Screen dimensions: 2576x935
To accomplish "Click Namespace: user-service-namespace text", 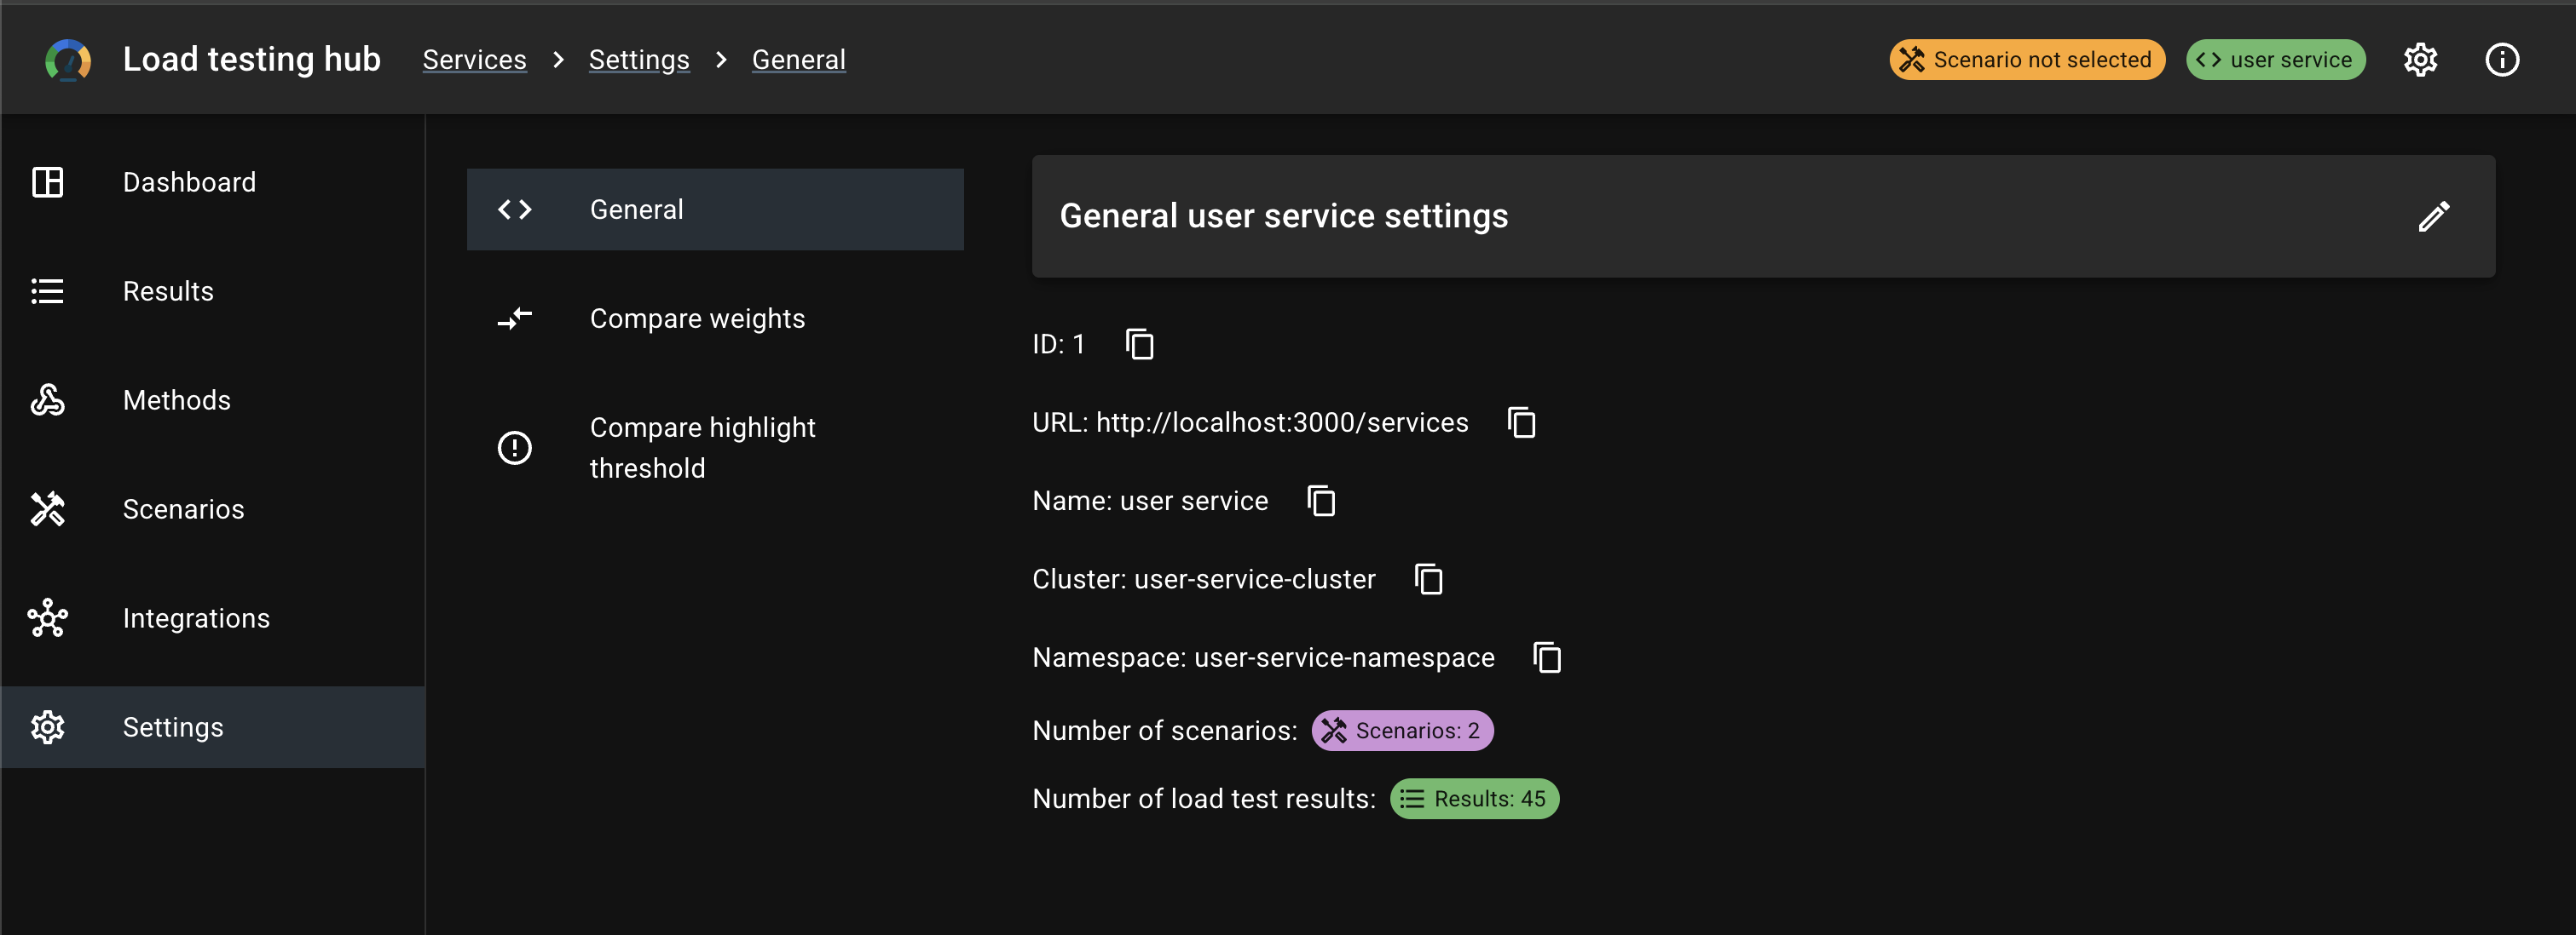I will pyautogui.click(x=1263, y=657).
